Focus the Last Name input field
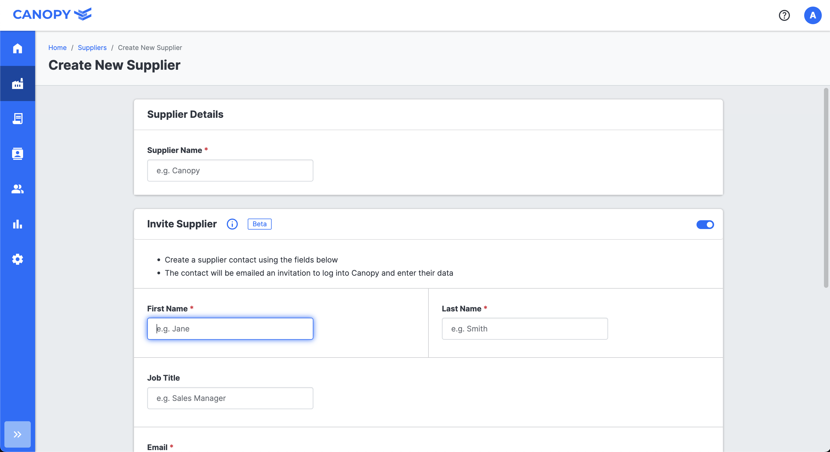Screen dimensions: 830x452 click(x=525, y=329)
